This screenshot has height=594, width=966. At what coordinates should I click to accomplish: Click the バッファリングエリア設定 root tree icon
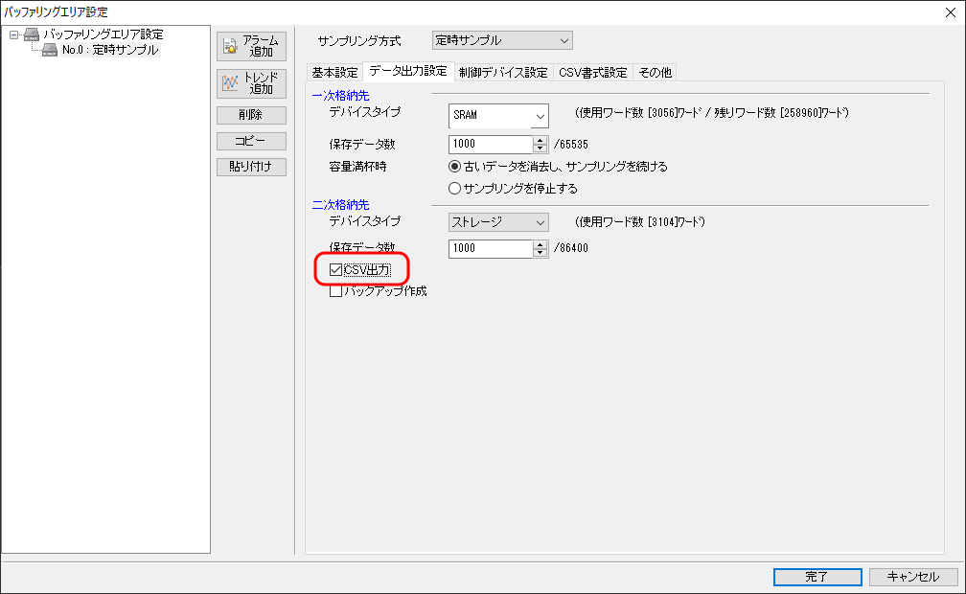[32, 34]
